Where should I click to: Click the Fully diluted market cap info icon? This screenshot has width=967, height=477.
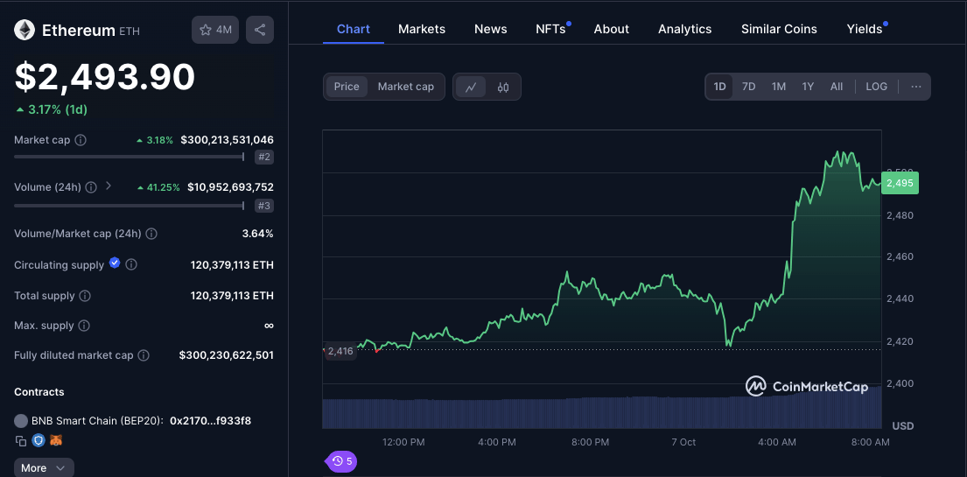(143, 355)
